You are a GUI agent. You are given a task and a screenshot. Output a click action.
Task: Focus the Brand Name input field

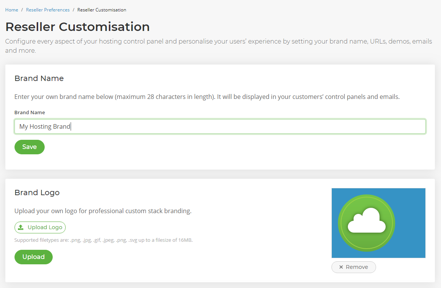click(220, 126)
